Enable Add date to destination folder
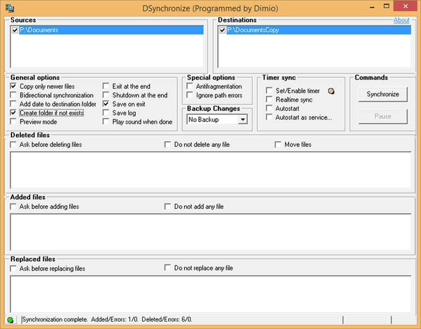The image size is (421, 329). pos(13,104)
